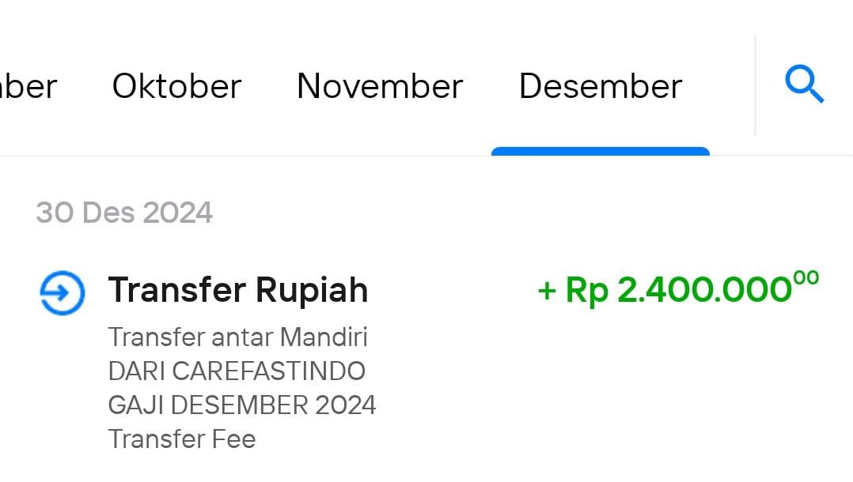Open the Desember tab

coord(601,86)
